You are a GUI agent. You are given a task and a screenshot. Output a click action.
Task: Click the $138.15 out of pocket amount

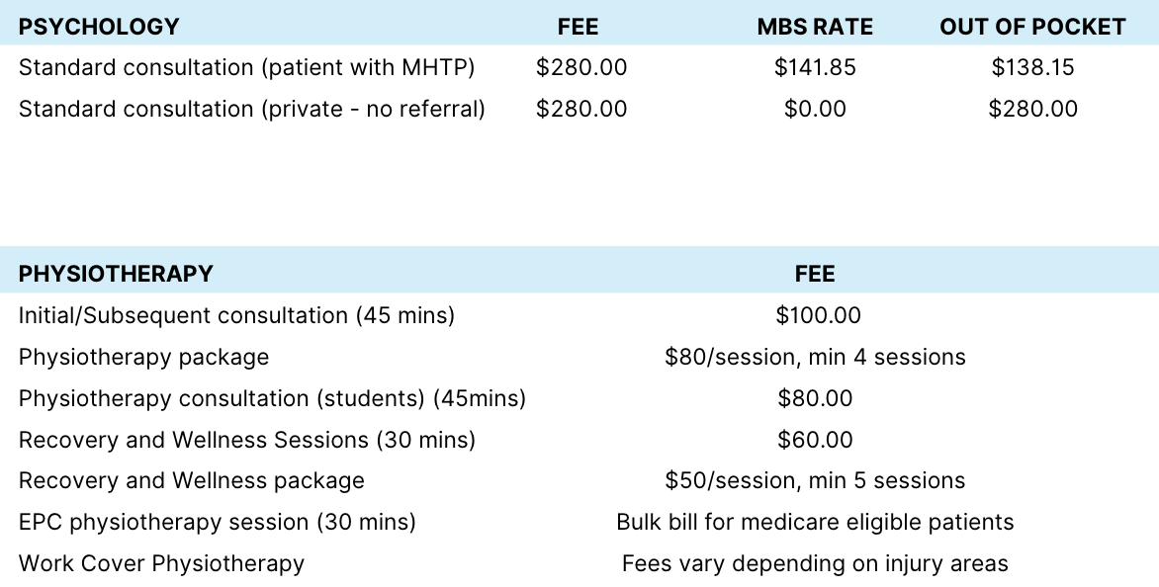click(1032, 68)
